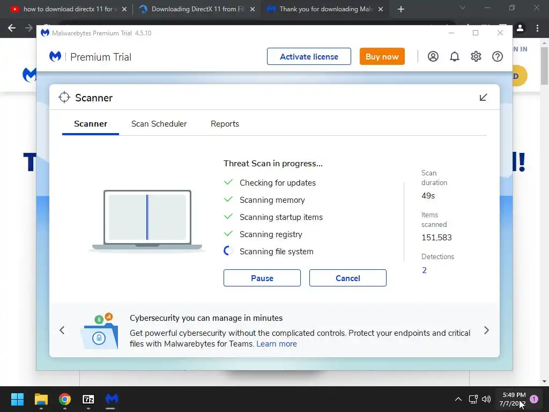Switch to the Reports tab
The image size is (549, 412).
click(x=225, y=124)
